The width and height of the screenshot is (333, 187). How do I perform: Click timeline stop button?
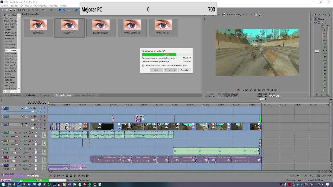pyautogui.click(x=71, y=176)
